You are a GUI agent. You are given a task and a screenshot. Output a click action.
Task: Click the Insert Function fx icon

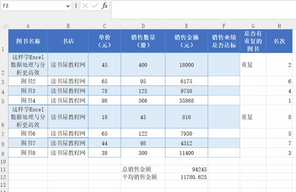(x=105, y=6)
